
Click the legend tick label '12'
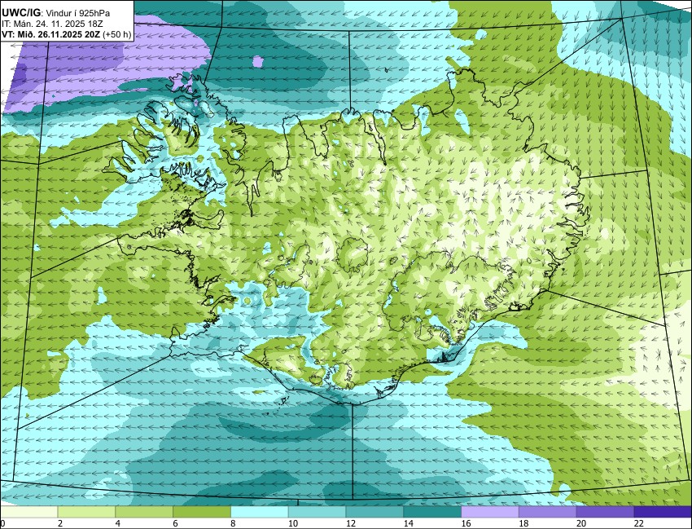(x=351, y=523)
